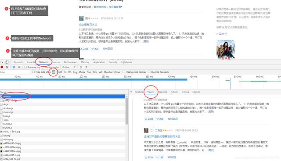Click the request list vertical scrollbar
Image resolution: width=281 pixels, height=161 pixels.
[x=127, y=111]
